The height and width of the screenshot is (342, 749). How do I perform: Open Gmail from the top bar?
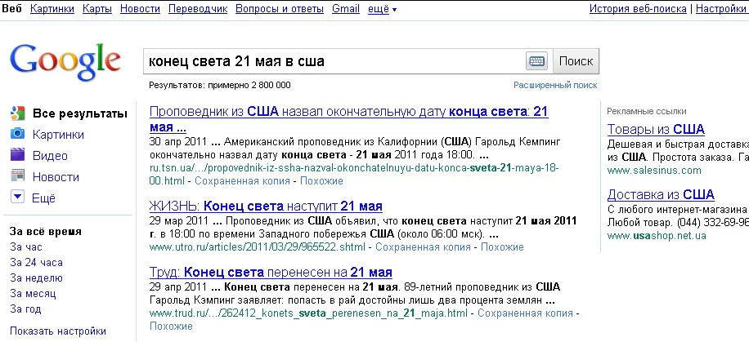click(x=346, y=9)
